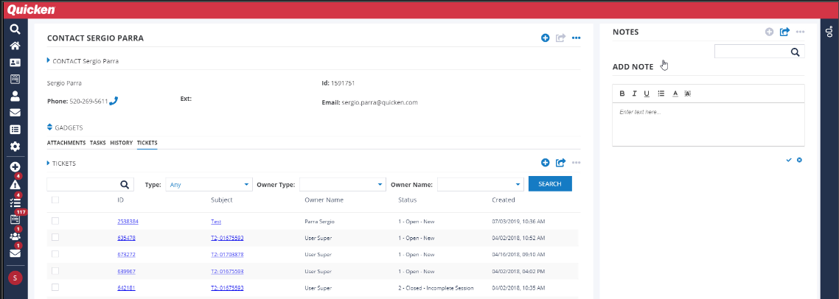Check the box for ticket 2538384
This screenshot has width=839, height=299.
[x=55, y=221]
